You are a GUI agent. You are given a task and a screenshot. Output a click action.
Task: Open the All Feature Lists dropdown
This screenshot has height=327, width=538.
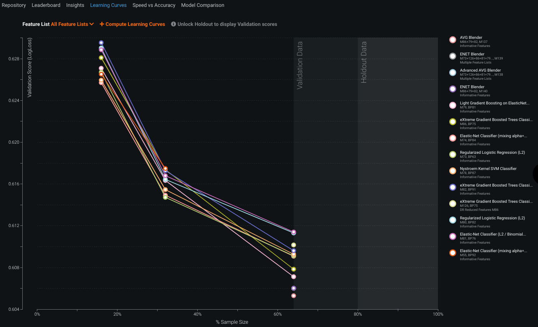point(72,24)
